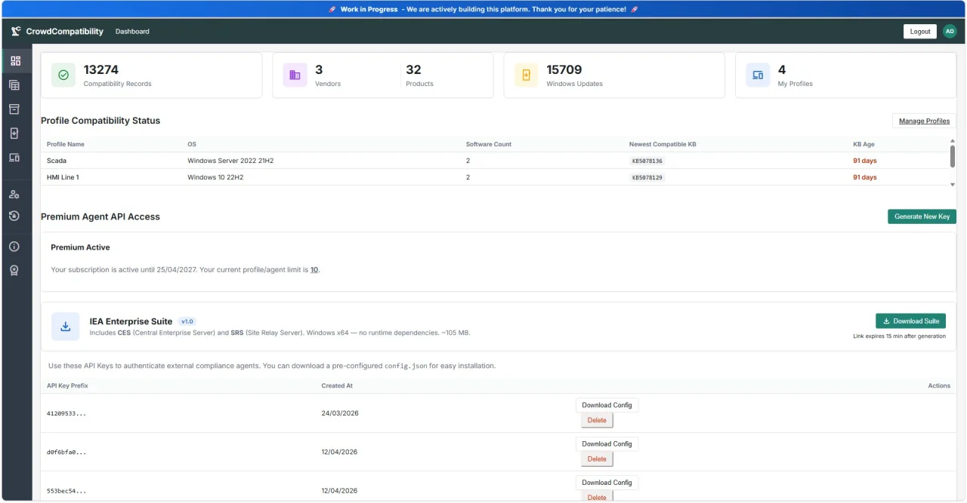The image size is (967, 503).
Task: Click the 'Software Count' column header
Action: pyautogui.click(x=487, y=144)
